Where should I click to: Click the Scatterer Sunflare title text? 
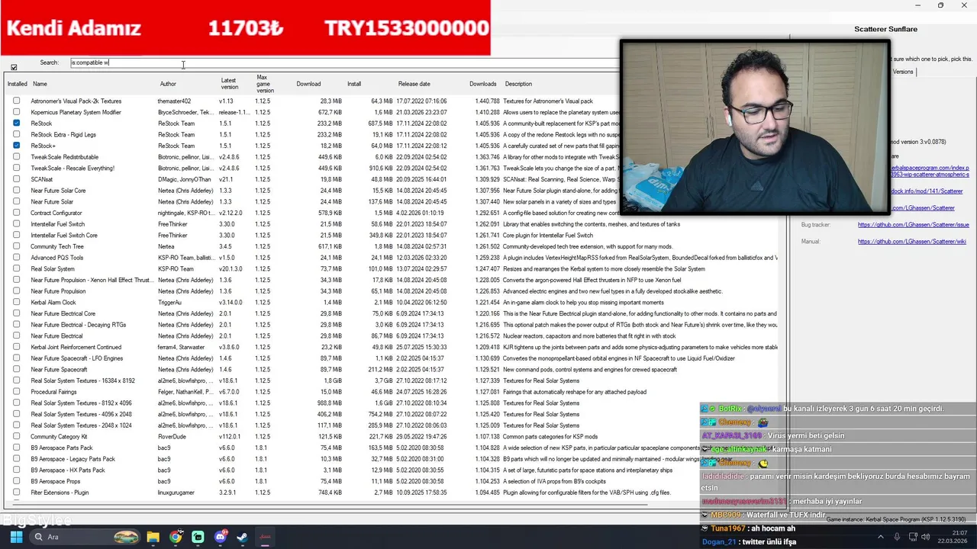[x=885, y=29]
